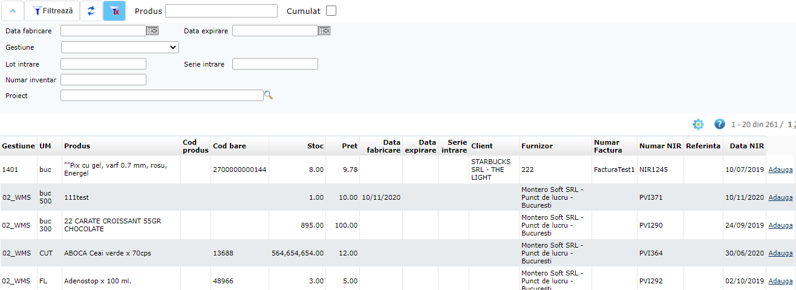
Task: Click the blue help question mark icon
Action: pyautogui.click(x=719, y=124)
